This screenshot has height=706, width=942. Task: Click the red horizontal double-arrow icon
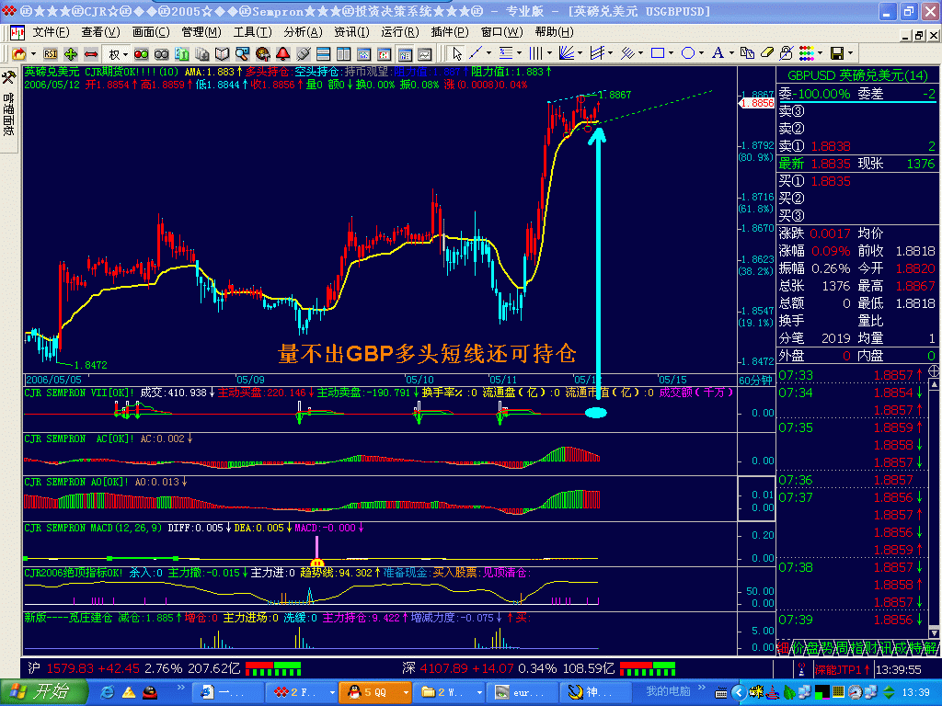tap(91, 54)
